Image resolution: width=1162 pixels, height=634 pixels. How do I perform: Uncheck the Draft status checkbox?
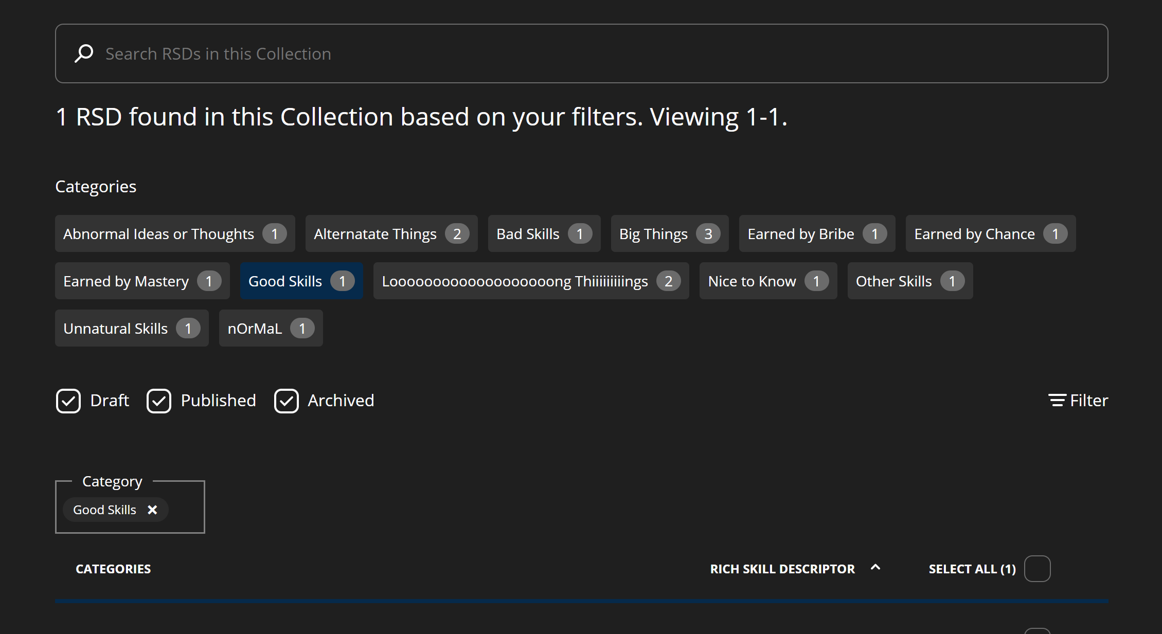click(x=68, y=401)
